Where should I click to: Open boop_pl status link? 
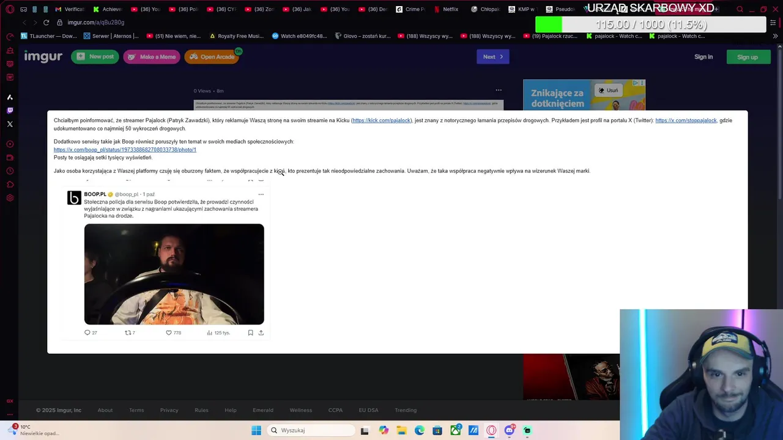coord(125,150)
